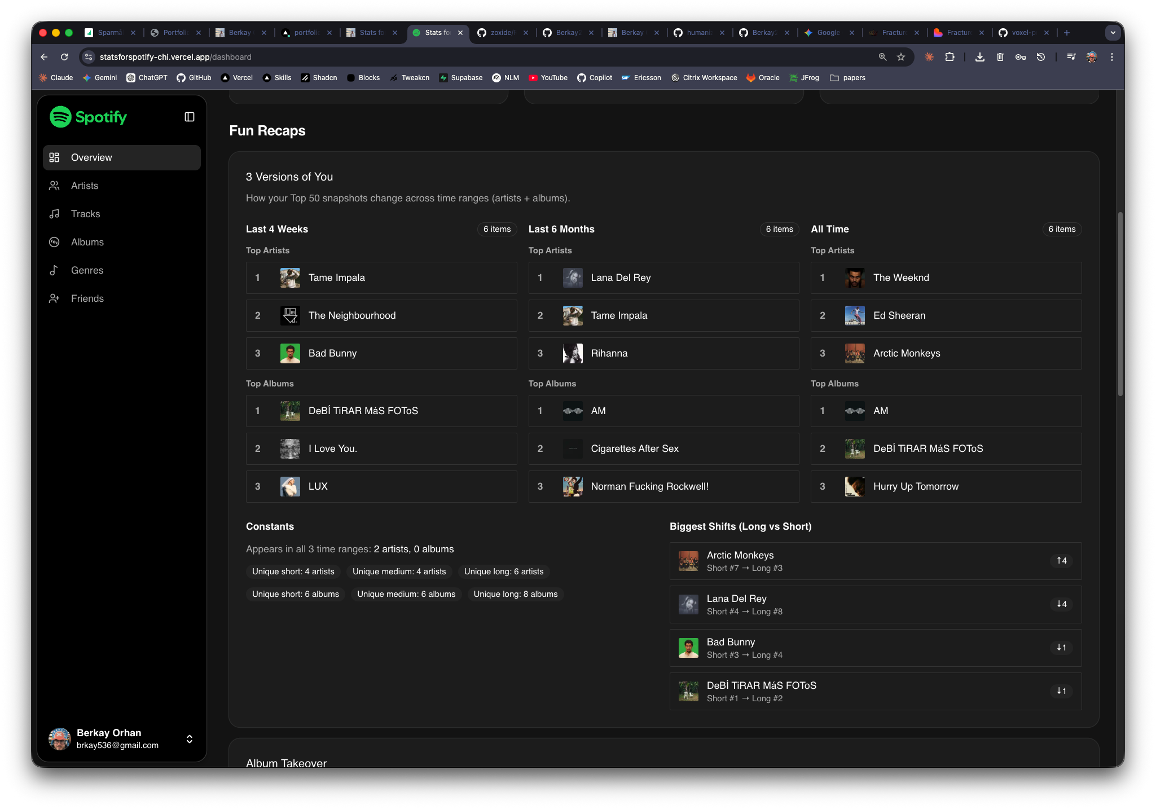1156x809 pixels.
Task: Click the page vertical scrollbar
Action: click(x=1120, y=305)
